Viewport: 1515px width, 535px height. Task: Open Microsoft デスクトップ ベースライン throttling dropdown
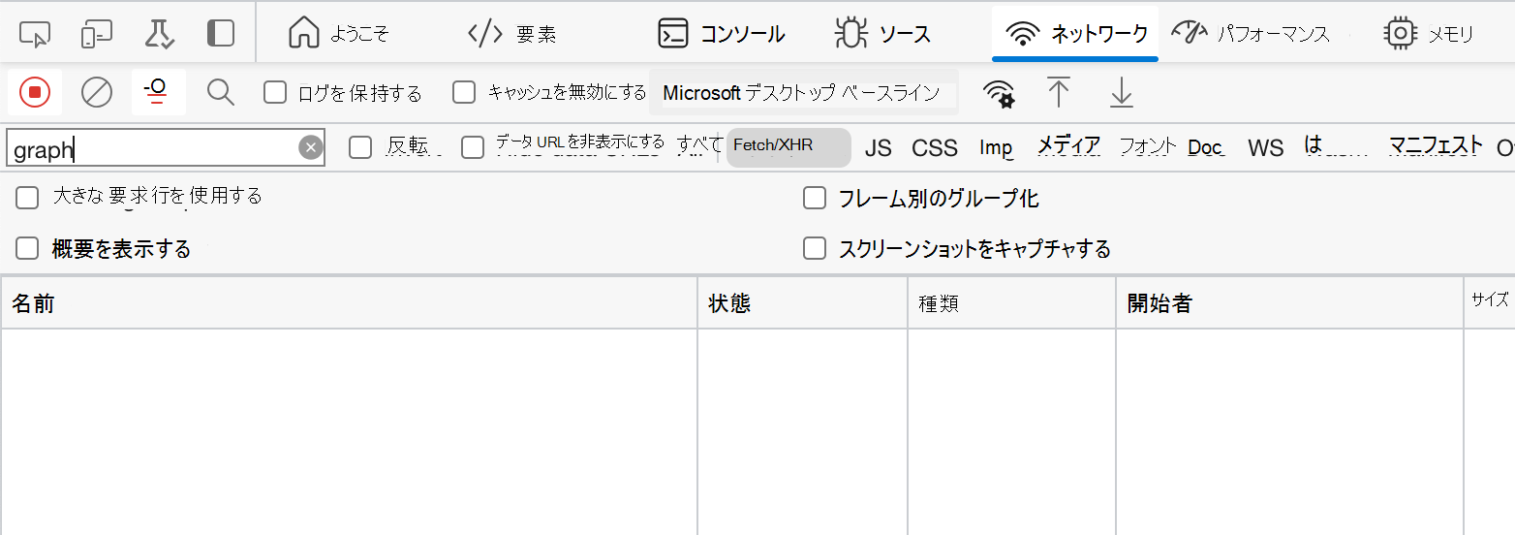[x=803, y=93]
